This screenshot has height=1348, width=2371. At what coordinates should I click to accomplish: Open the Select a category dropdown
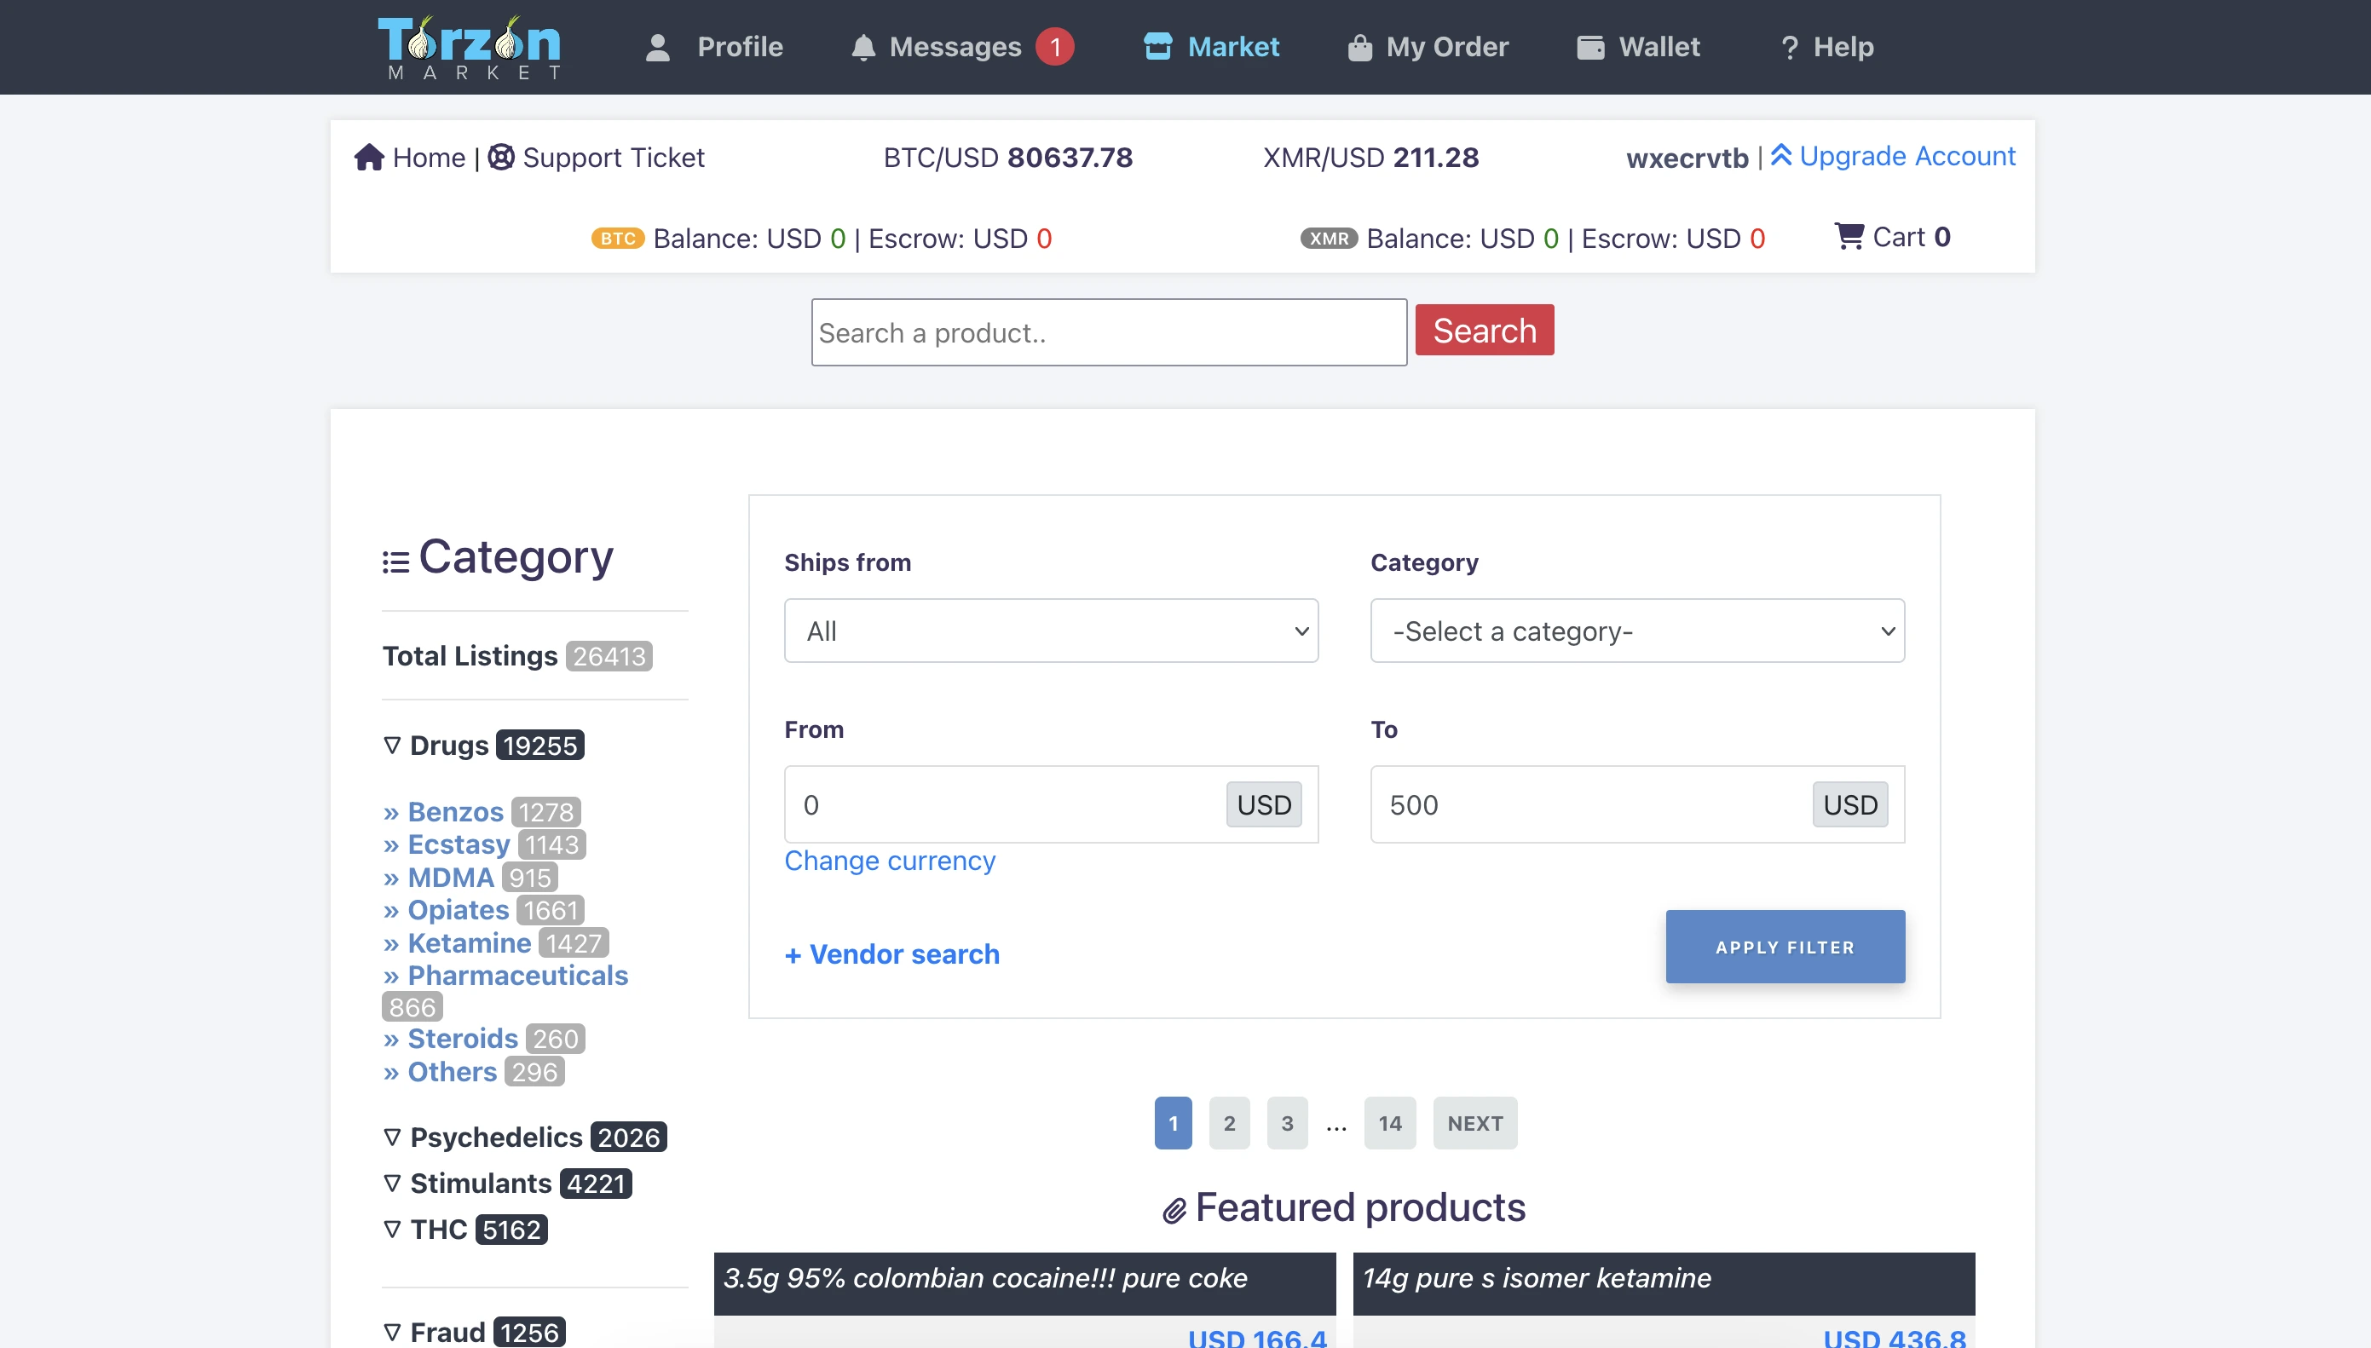coord(1637,631)
